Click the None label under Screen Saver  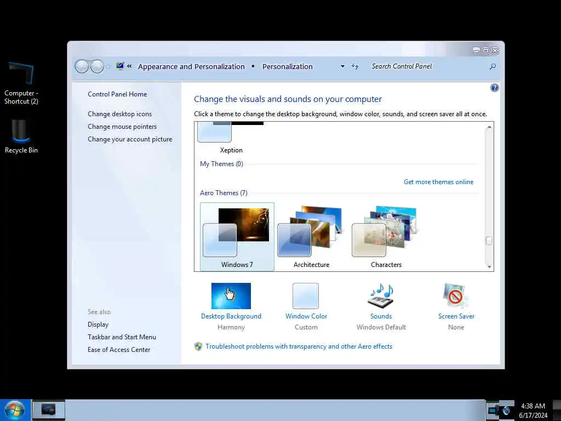click(x=456, y=327)
